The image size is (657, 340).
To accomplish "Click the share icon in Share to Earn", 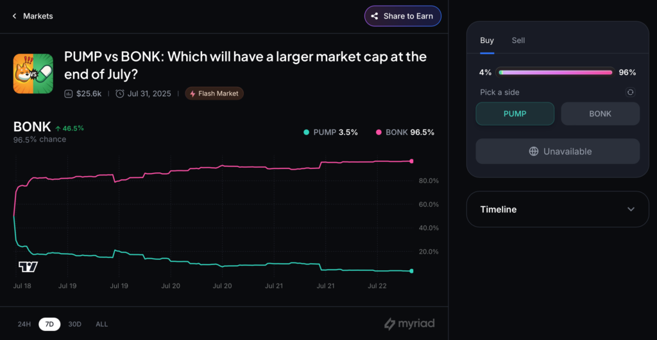I will point(374,16).
